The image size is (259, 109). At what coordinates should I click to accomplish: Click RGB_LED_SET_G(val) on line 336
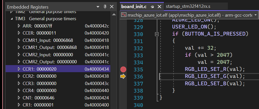[215, 76]
